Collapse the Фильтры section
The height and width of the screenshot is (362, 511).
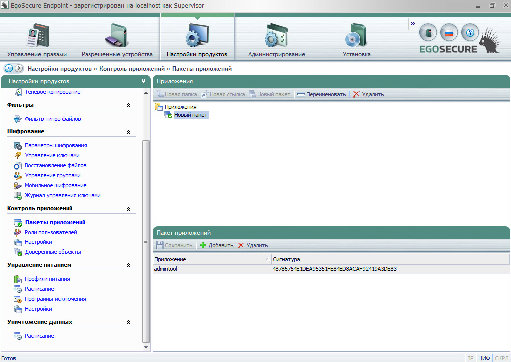[x=128, y=105]
